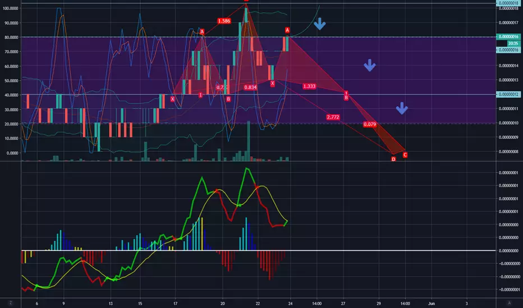Select the 0.079 pattern ratio label

(x=370, y=124)
